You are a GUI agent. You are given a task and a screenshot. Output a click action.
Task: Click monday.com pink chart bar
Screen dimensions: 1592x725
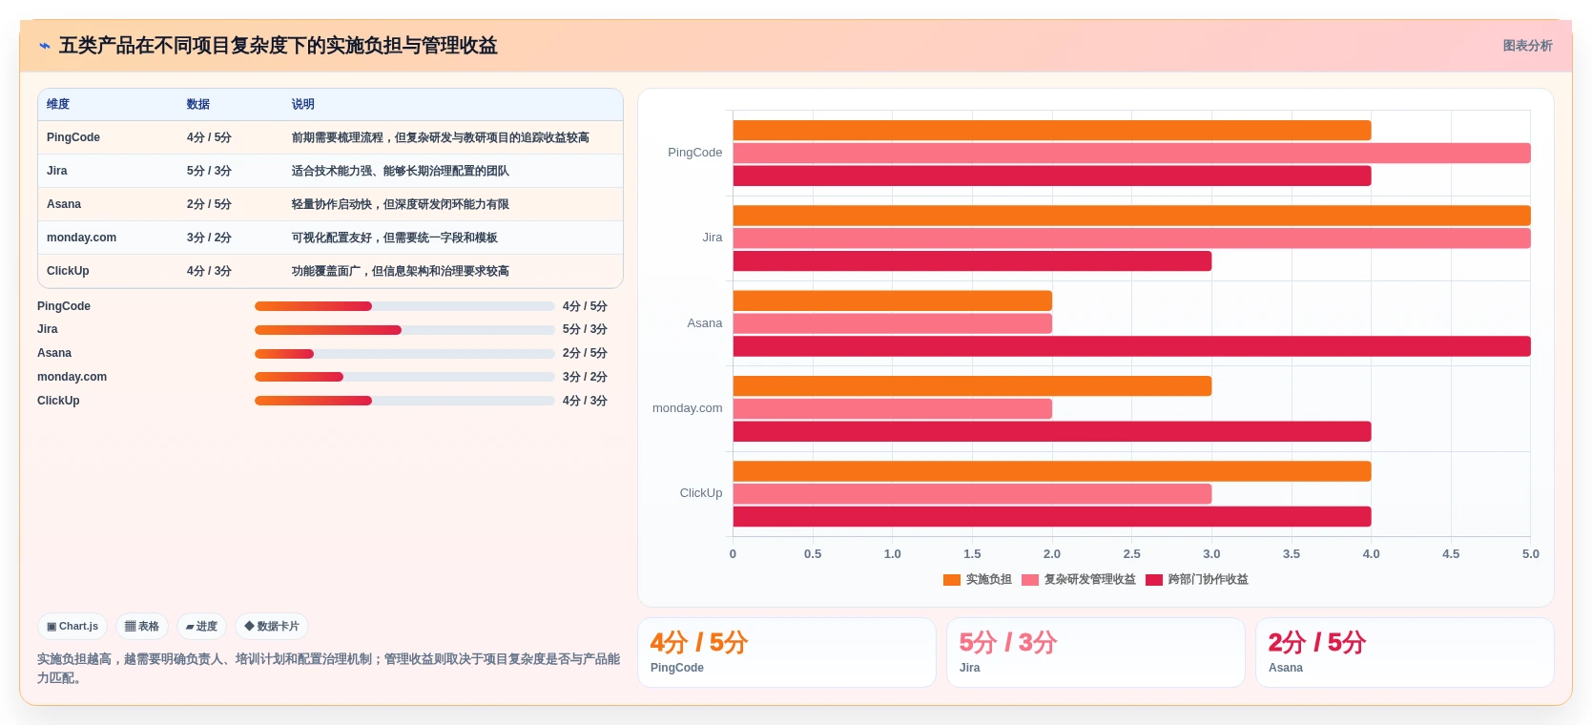[x=893, y=408]
